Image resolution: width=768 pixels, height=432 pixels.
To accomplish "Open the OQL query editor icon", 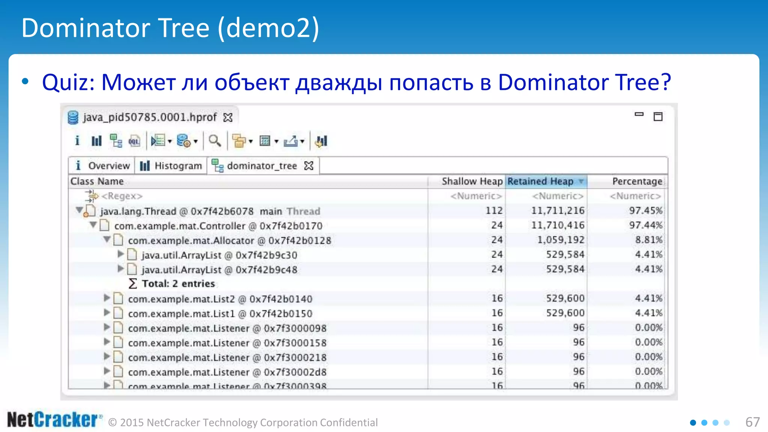I will pos(134,141).
